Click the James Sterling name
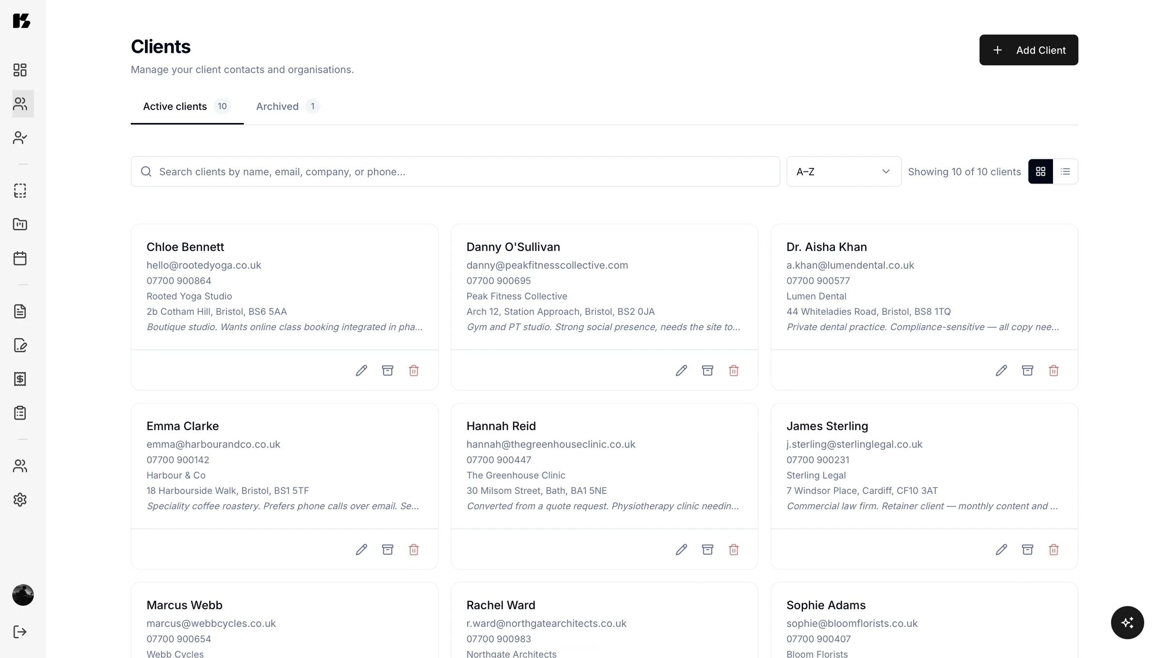The height and width of the screenshot is (658, 1163). coord(827,426)
